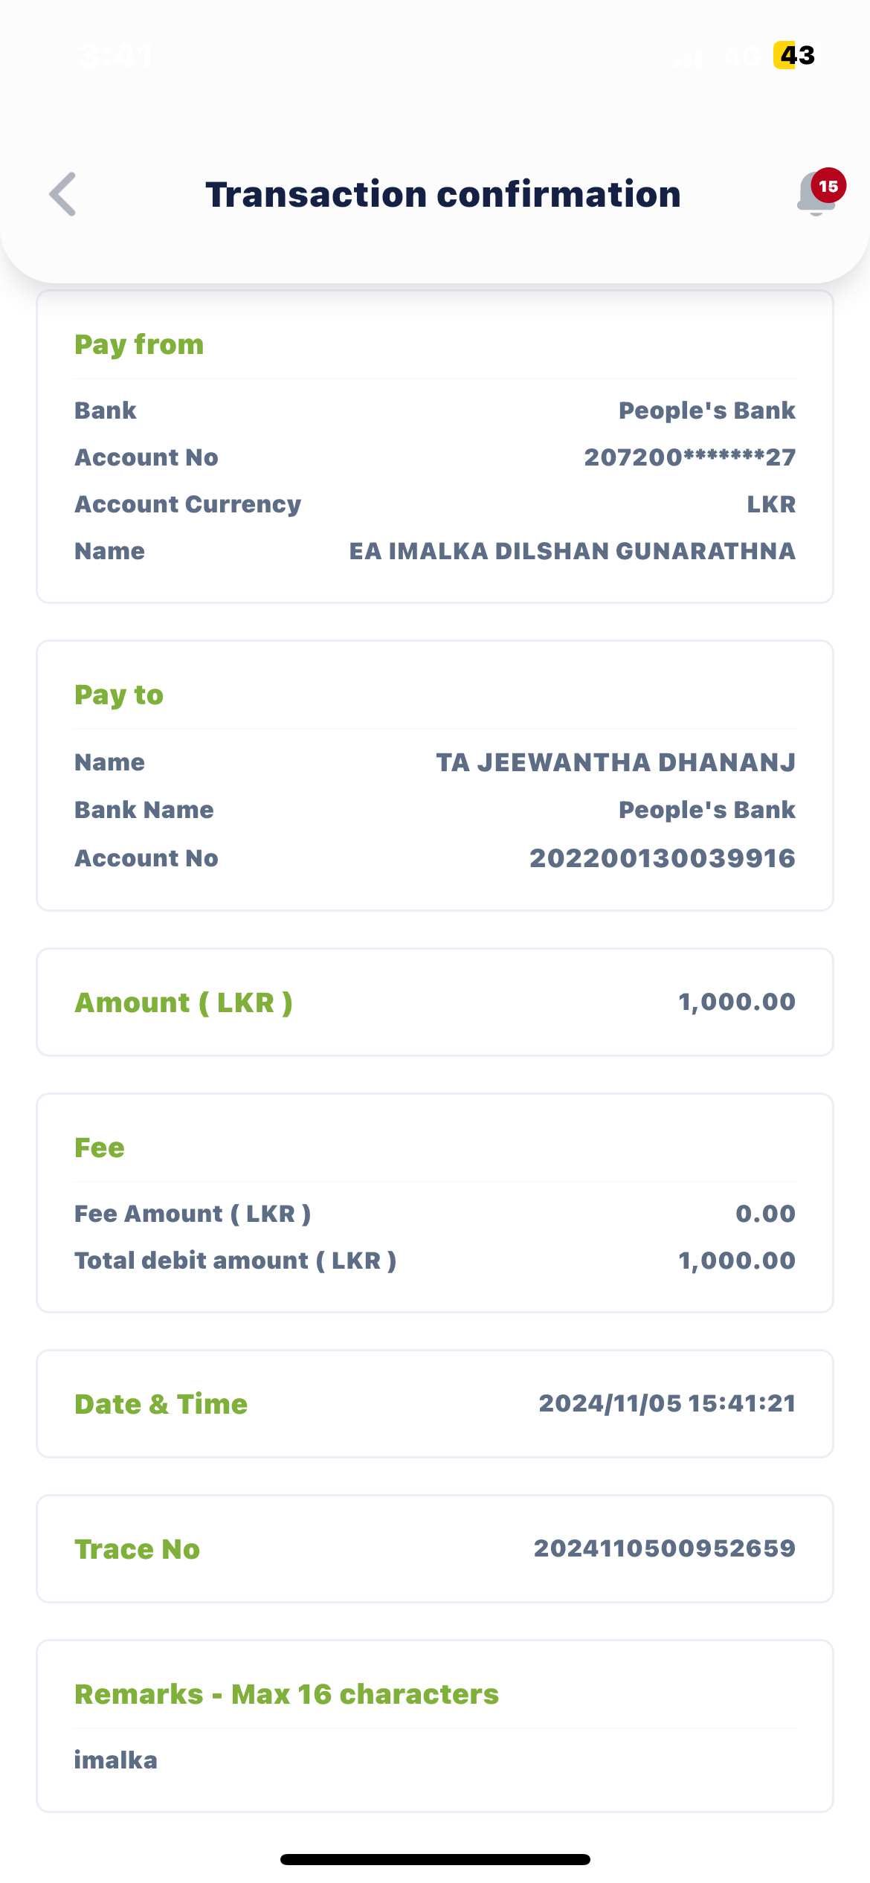Tap the Pay from section heading
This screenshot has width=870, height=1883.
click(x=139, y=344)
